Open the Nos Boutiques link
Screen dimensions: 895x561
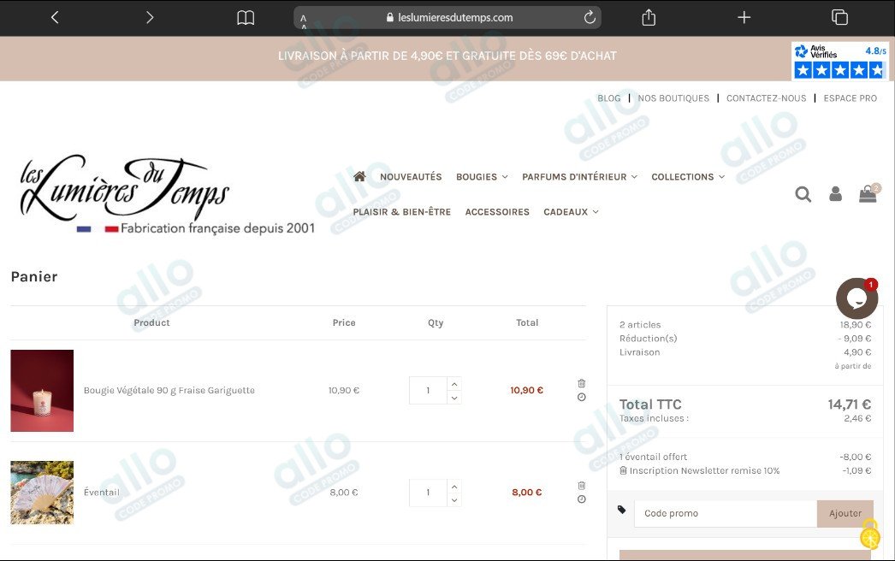673,98
